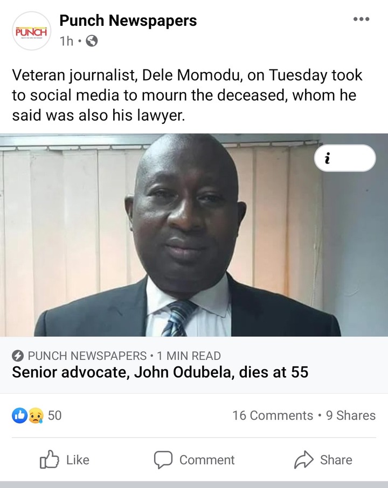The image size is (388, 488).
Task: Tap the arrow Share icon
Action: pos(303,459)
